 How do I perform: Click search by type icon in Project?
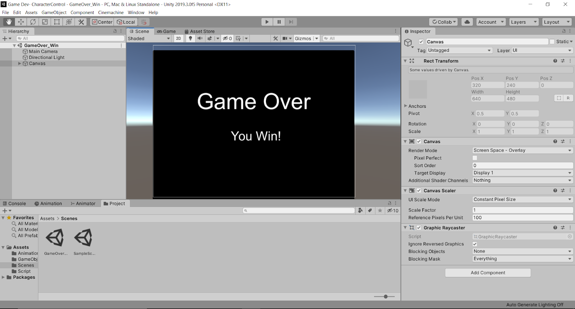[360, 211]
